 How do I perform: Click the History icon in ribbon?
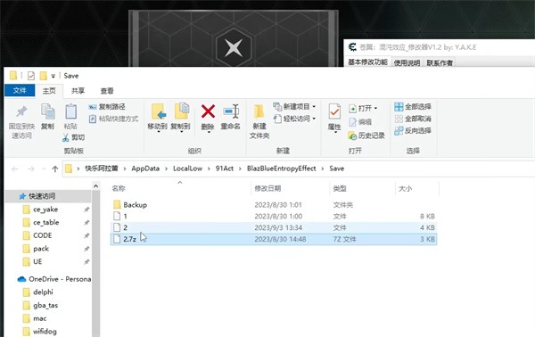(x=352, y=136)
